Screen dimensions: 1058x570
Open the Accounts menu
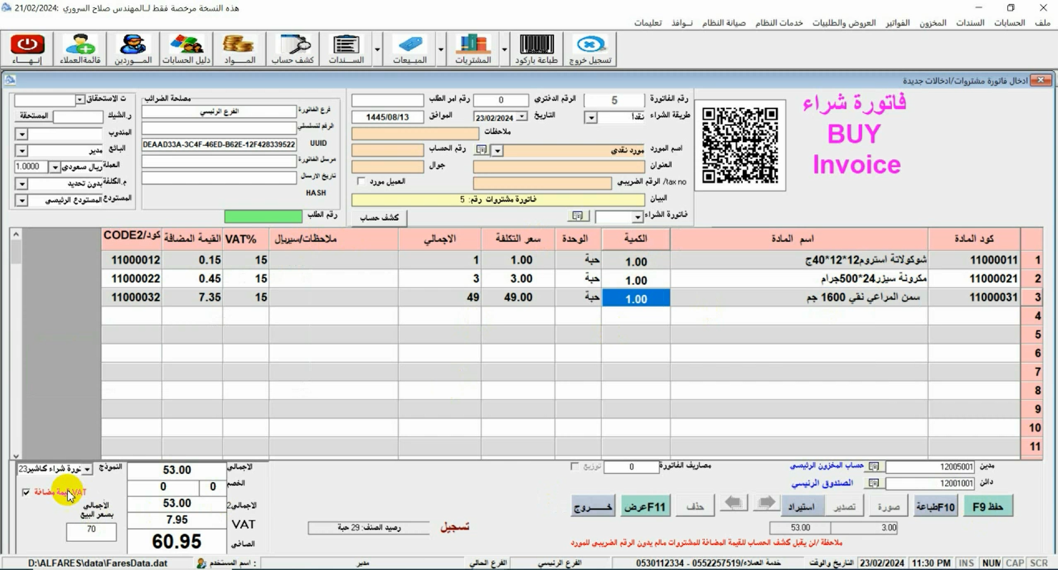coord(1009,23)
